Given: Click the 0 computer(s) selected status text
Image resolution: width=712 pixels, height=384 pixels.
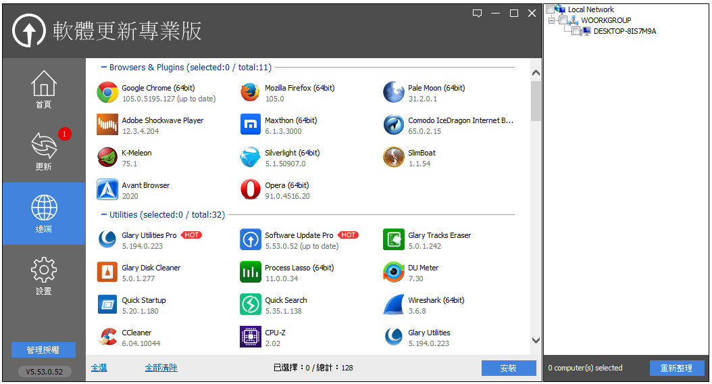Looking at the screenshot, I should 585,368.
